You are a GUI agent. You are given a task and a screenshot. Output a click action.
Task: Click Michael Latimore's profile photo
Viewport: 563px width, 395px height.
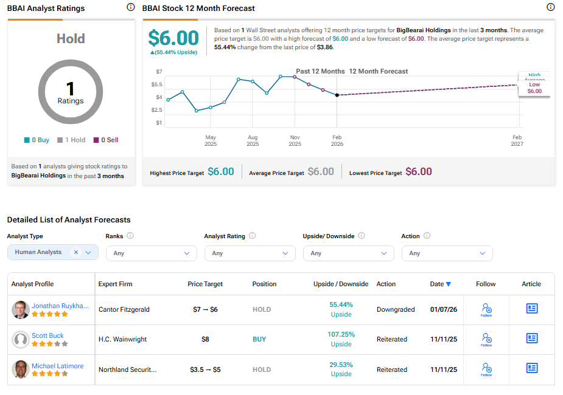click(21, 369)
